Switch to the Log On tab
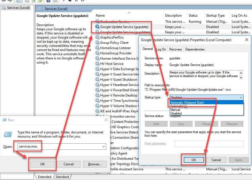Image resolution: width=252 pixels, height=180 pixels. [161, 49]
